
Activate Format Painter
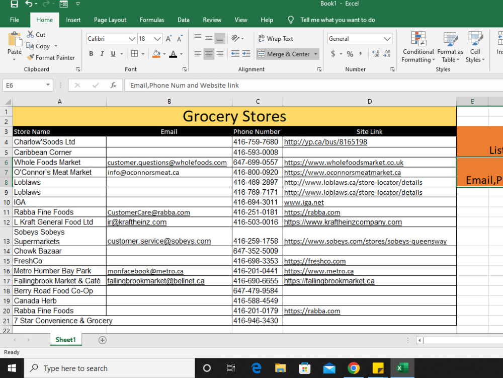click(51, 58)
